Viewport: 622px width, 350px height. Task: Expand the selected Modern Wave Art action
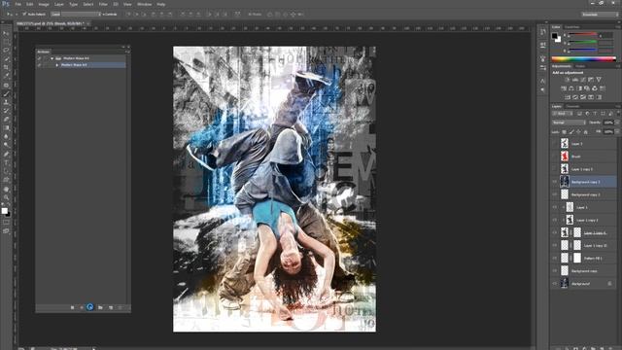[56, 65]
